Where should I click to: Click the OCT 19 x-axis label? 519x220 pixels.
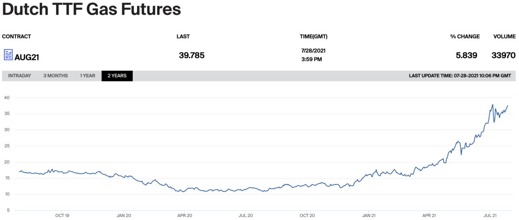[x=62, y=215]
